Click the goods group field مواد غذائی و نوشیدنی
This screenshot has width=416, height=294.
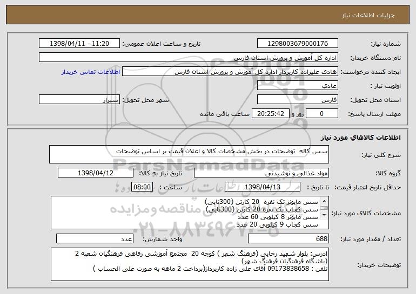point(261,173)
